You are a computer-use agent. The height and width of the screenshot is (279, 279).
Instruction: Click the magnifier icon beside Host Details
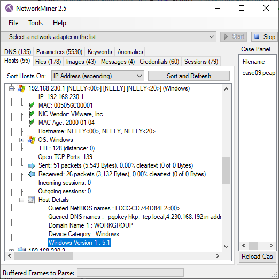[32, 200]
